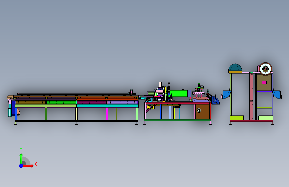This screenshot has width=289, height=187.
Task: Select the blue perforated quarter plate beside the cabinet
Action: (x=215, y=100)
